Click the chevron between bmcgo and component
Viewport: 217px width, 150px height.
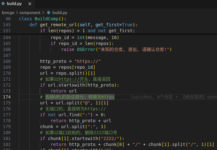click(17, 13)
